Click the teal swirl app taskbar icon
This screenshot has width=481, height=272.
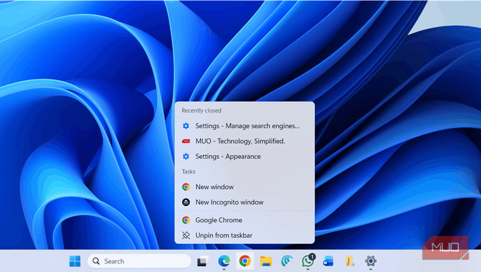tap(287, 261)
